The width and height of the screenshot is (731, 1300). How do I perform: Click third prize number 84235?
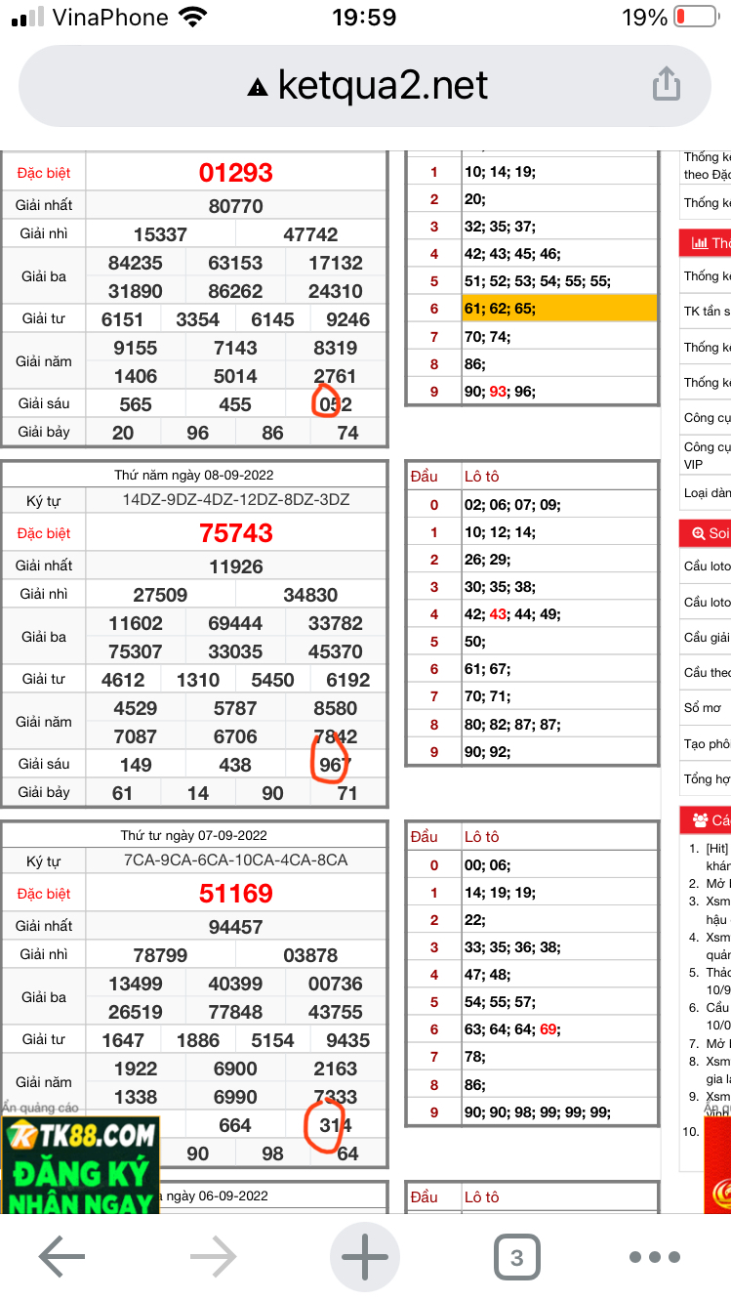pos(136,263)
